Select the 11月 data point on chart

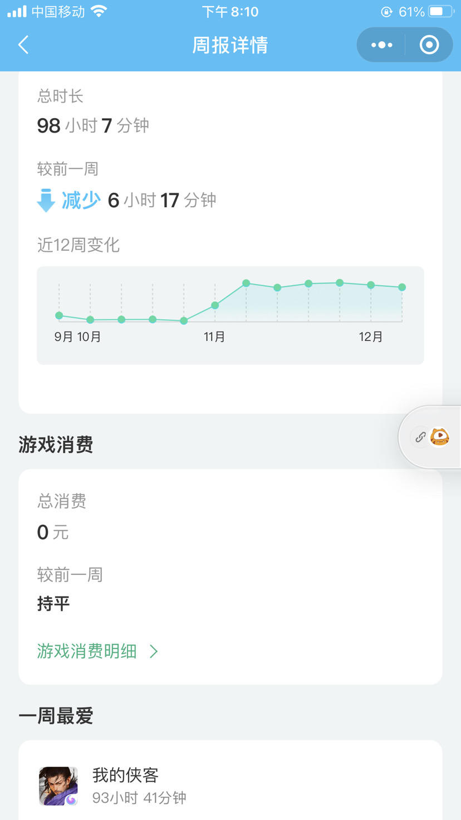coord(215,305)
